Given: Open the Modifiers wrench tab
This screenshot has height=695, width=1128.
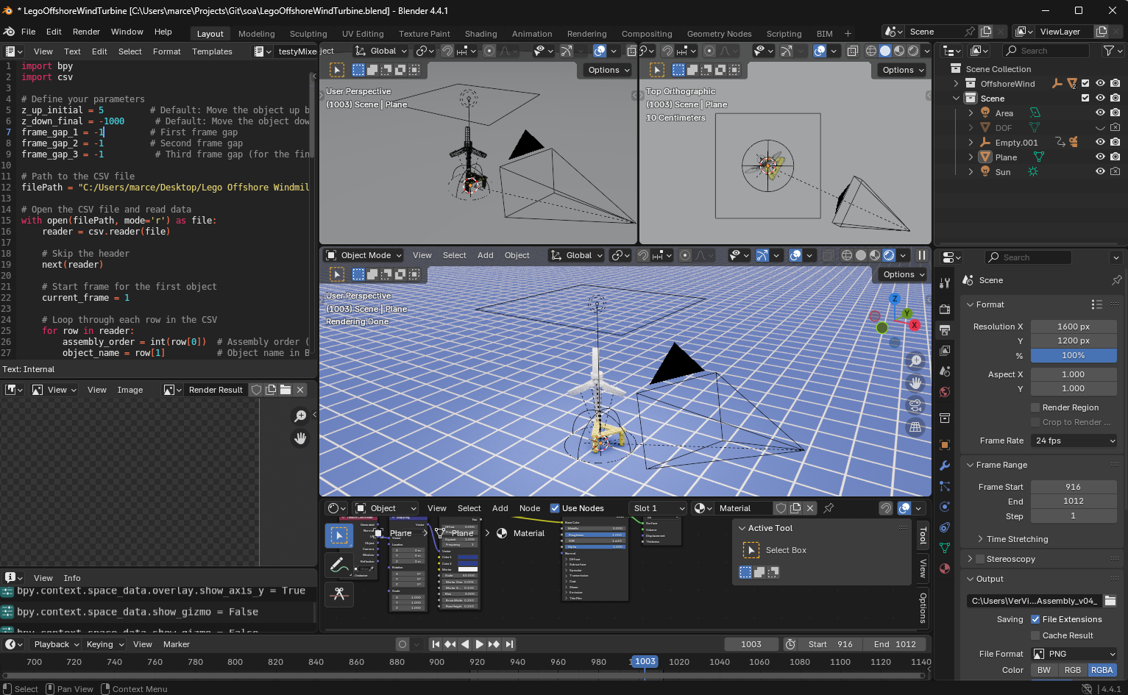Looking at the screenshot, I should pyautogui.click(x=945, y=466).
